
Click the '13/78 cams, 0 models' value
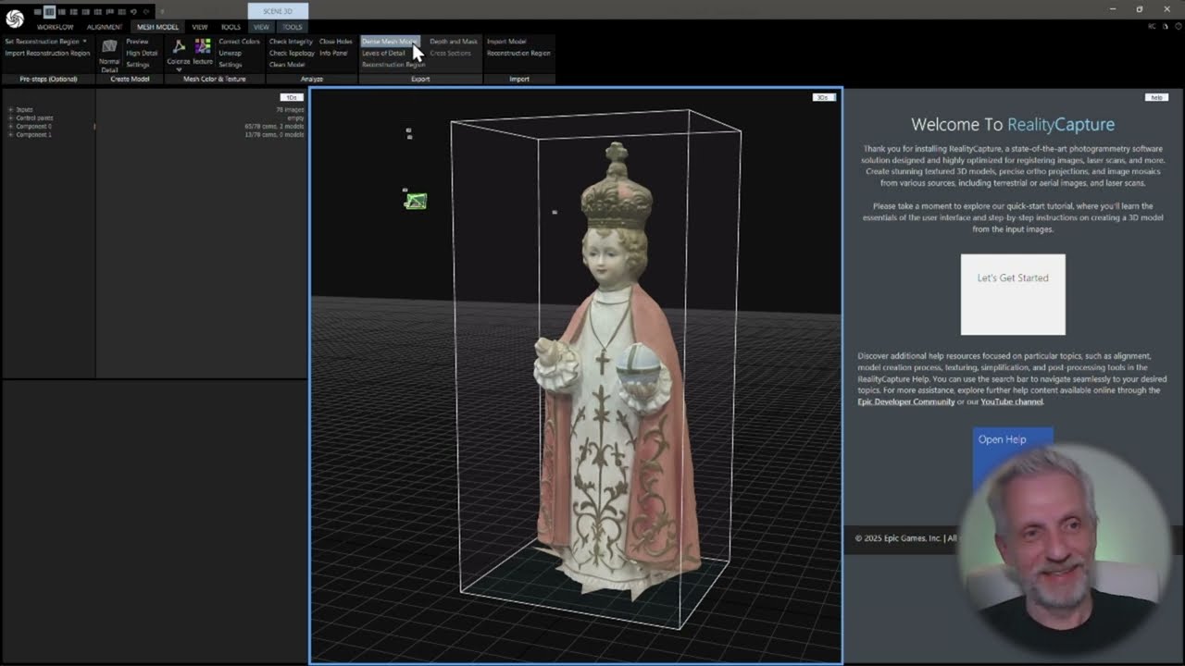pyautogui.click(x=274, y=135)
